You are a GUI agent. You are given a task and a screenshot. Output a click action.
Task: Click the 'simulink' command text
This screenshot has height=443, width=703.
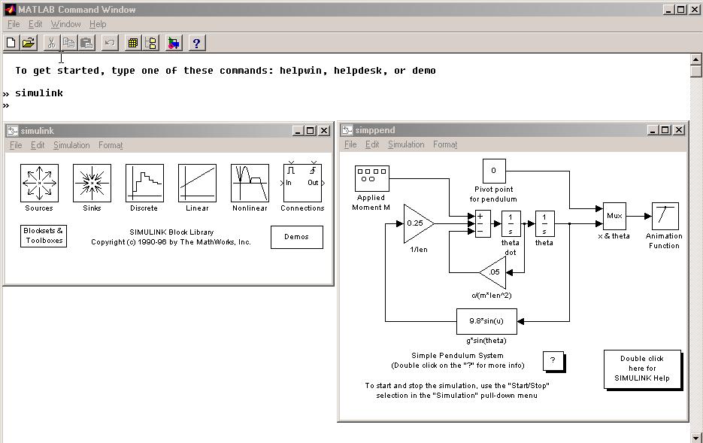pyautogui.click(x=39, y=93)
